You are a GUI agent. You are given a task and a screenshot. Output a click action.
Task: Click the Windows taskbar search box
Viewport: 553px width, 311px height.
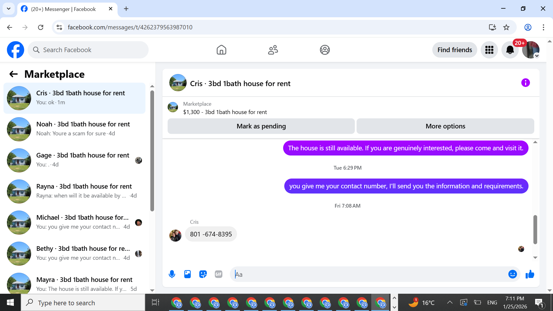[x=83, y=303]
